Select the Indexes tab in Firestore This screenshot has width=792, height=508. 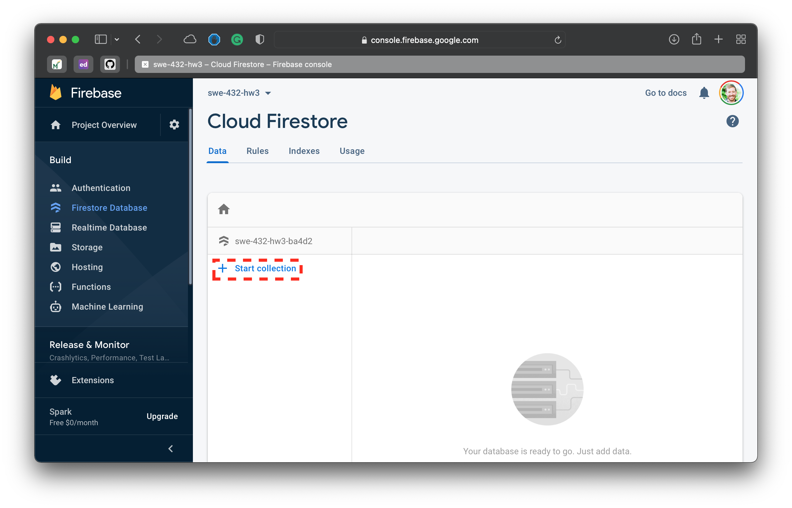point(305,151)
